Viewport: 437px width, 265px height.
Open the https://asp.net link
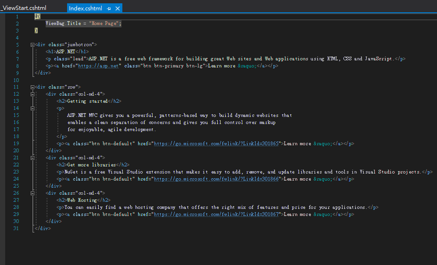(x=98, y=66)
